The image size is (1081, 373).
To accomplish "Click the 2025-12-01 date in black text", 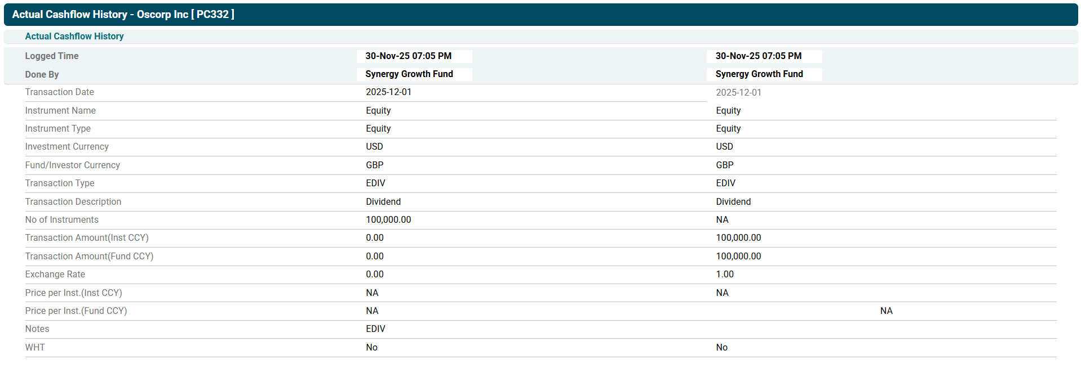I will click(x=388, y=92).
